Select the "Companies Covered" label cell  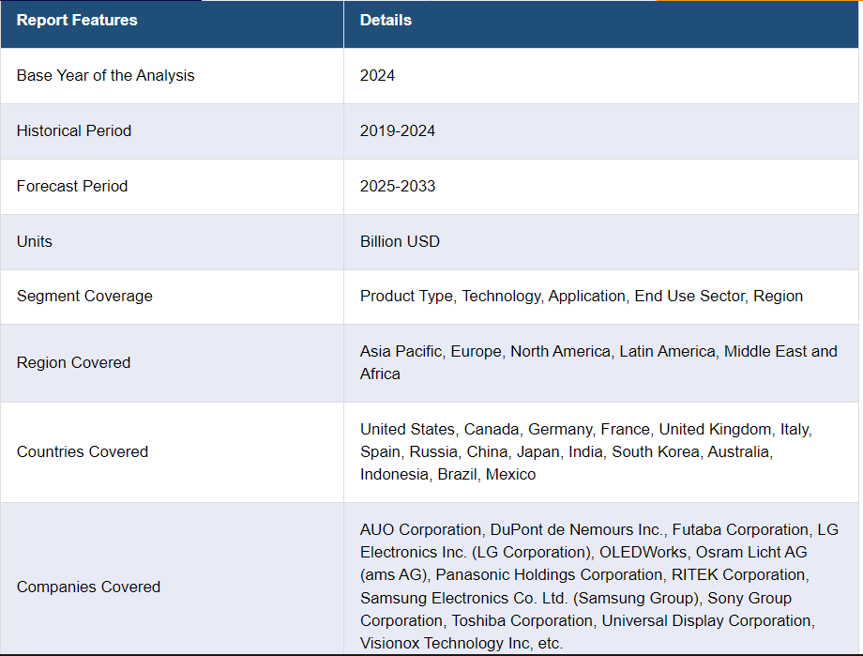coord(88,587)
